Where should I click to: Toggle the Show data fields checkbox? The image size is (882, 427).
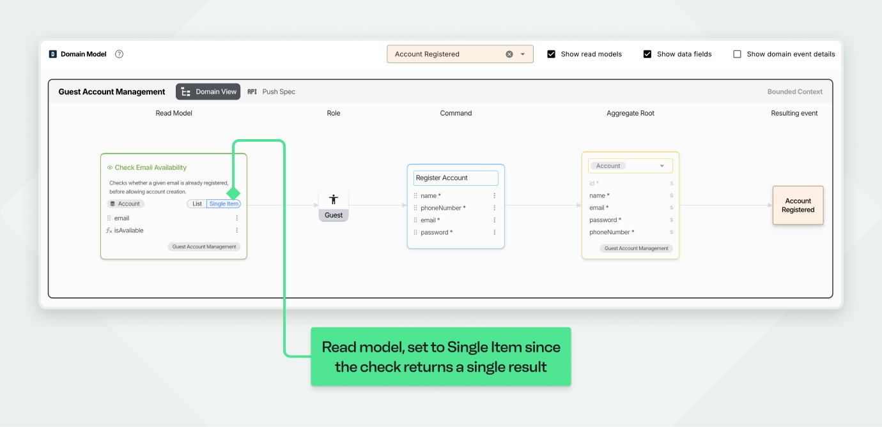tap(647, 54)
